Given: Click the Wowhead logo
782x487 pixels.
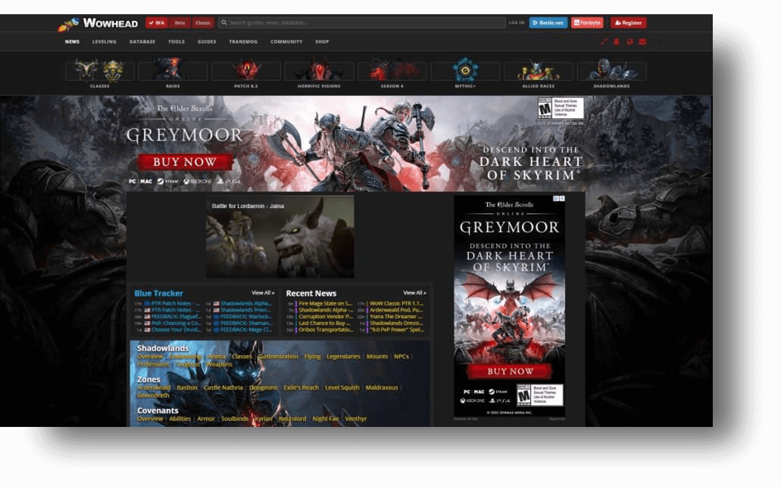Looking at the screenshot, I should tap(98, 23).
